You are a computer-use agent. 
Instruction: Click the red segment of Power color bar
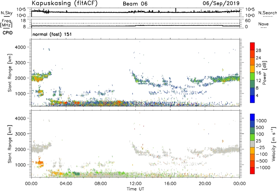pyautogui.click(x=252, y=46)
